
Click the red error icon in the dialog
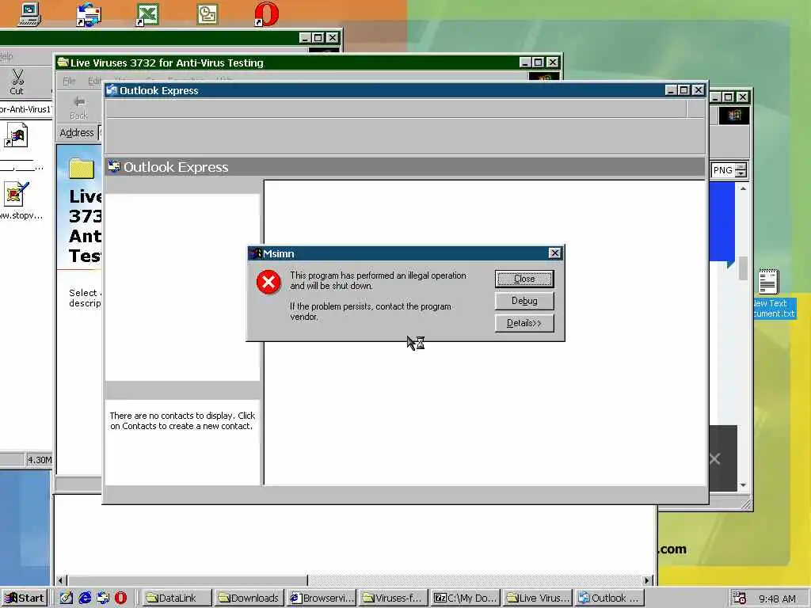(268, 282)
